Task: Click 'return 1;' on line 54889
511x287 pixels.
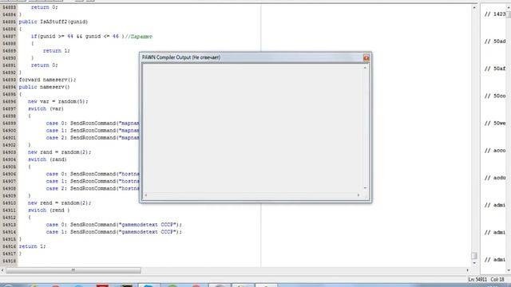Action: pyautogui.click(x=57, y=51)
